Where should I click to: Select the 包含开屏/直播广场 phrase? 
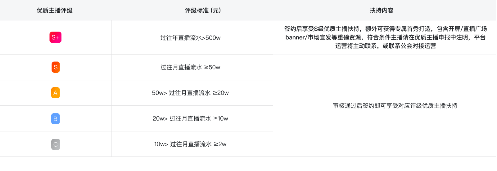coord(462,29)
